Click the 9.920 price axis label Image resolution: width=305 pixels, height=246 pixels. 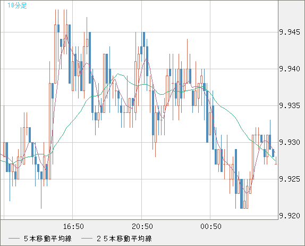pyautogui.click(x=290, y=216)
